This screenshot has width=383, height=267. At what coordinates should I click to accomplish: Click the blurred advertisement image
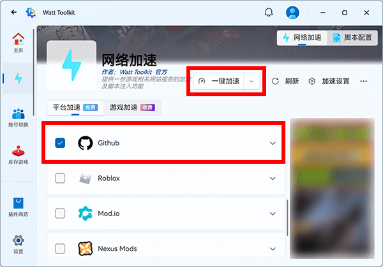[x=332, y=188]
